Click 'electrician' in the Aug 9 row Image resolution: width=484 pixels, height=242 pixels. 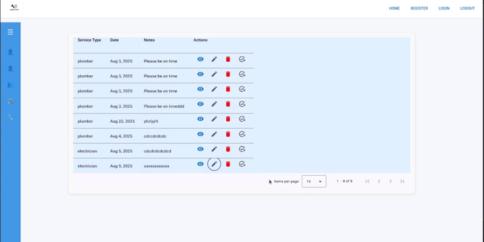pyautogui.click(x=87, y=166)
